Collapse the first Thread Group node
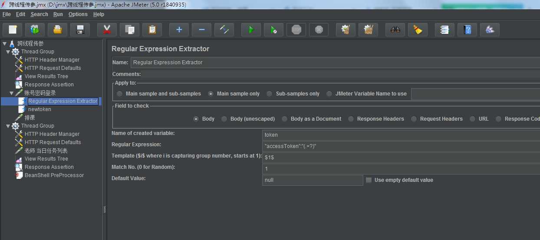 (8, 52)
